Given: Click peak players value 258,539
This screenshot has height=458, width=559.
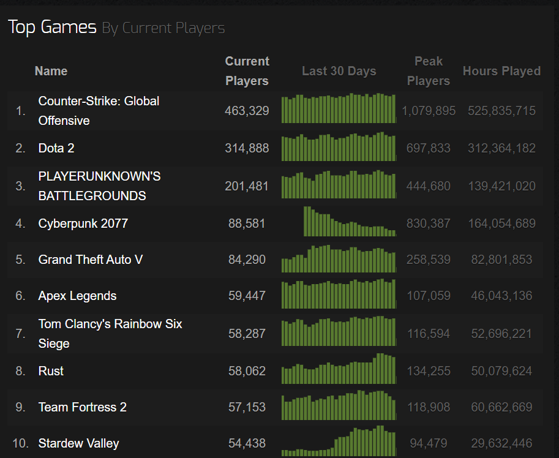Looking at the screenshot, I should (429, 260).
